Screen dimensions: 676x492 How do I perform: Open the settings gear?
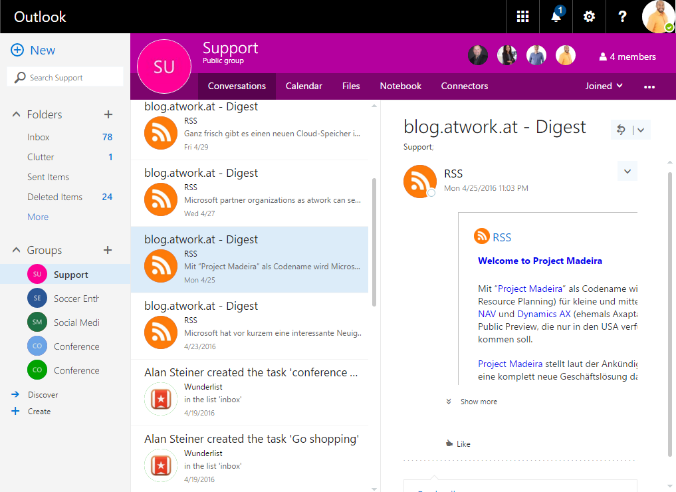click(589, 17)
